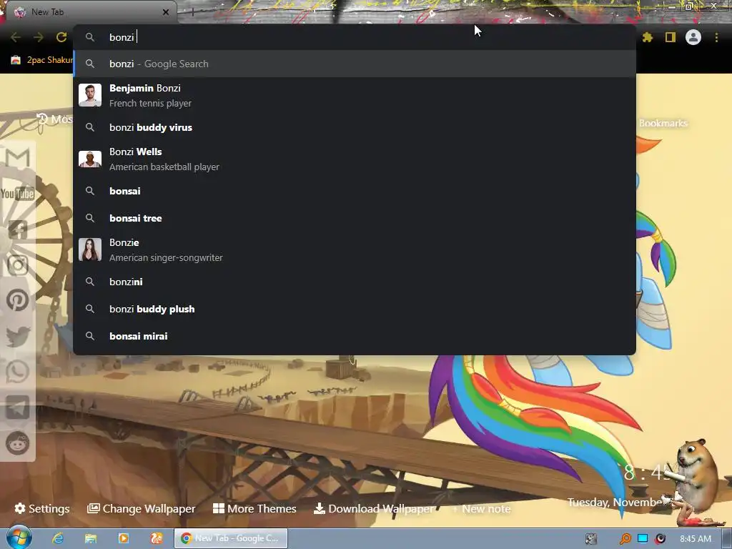Click Bonzi Wells' photo thumbnail
Screen dimensions: 732x549
90,159
